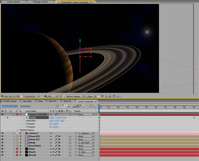199x161 pixels.
Task: Toggle visibility of the Dust layer
Action: 3,152
